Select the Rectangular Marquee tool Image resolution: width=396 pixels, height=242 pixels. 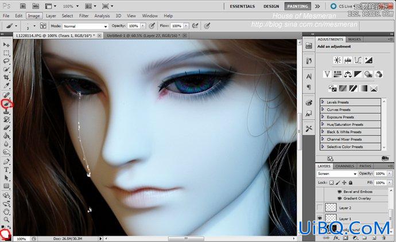point(6,53)
